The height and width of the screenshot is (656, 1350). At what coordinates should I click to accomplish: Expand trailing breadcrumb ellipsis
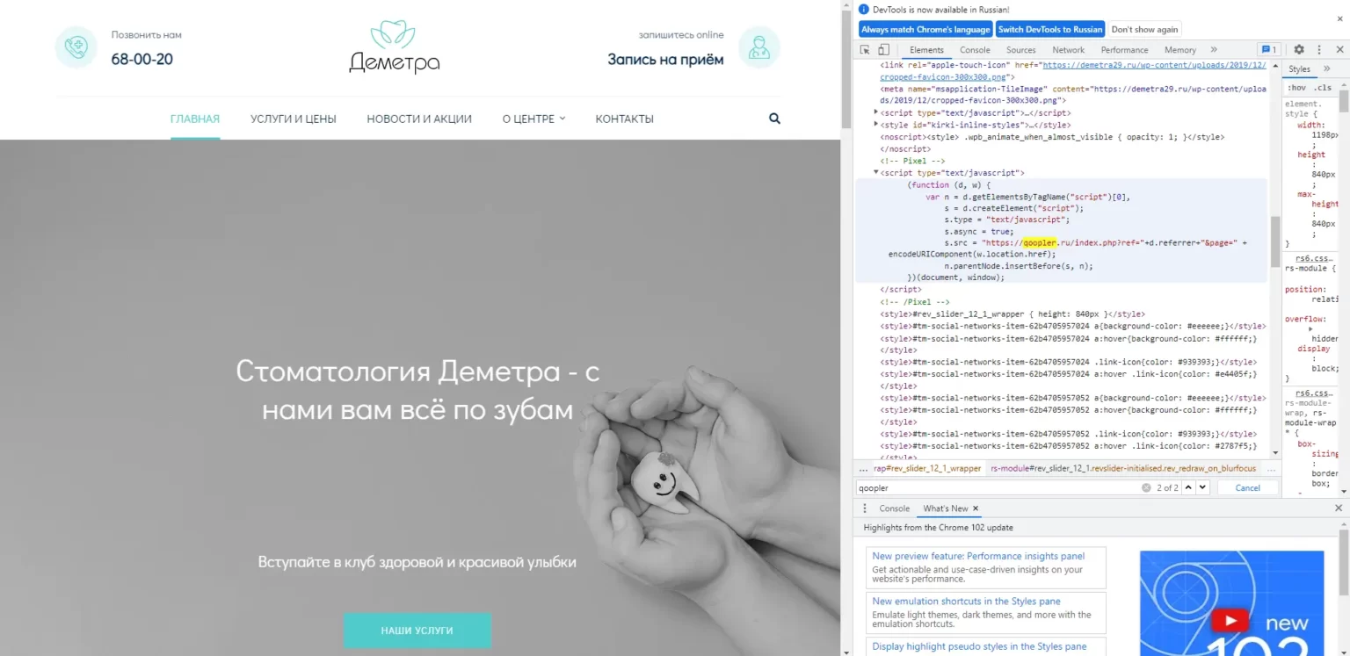[1271, 468]
